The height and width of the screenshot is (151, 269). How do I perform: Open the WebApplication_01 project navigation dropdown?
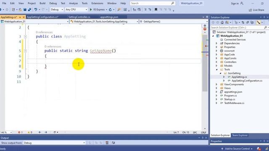[x=34, y=21]
